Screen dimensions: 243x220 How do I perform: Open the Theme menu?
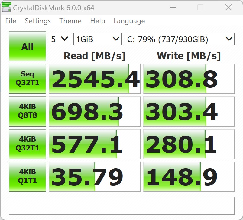tap(70, 21)
